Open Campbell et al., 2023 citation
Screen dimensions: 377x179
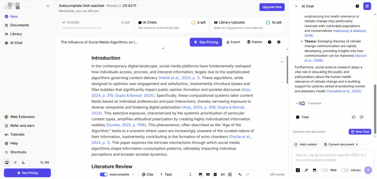click(344, 91)
